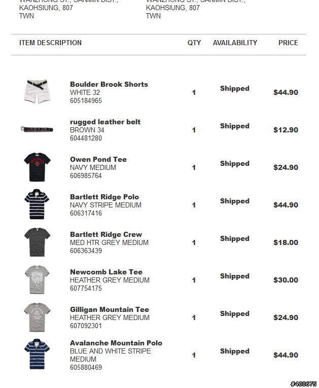Open the Boulder Brook Shorts product name
319x388 pixels.
pyautogui.click(x=109, y=84)
